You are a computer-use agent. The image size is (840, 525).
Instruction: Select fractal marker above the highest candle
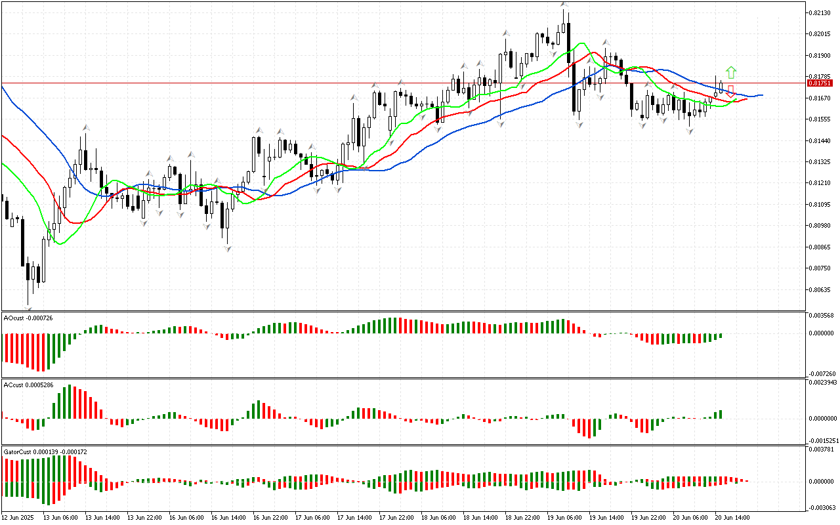tap(564, 5)
